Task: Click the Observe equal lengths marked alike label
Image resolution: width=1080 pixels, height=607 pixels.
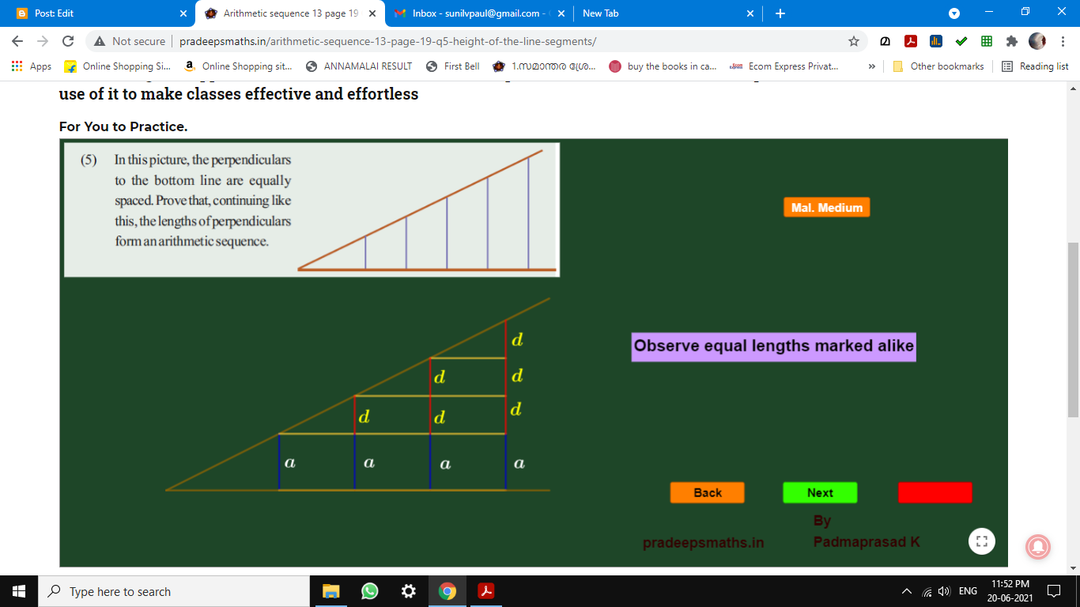Action: coord(773,346)
